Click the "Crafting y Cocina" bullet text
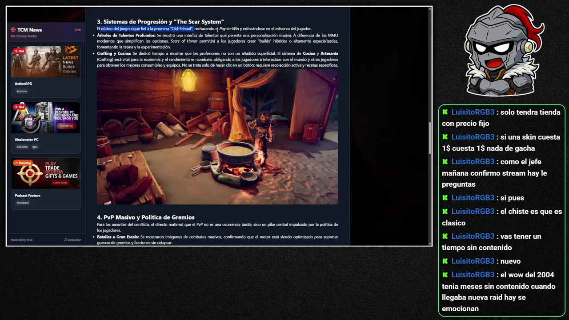Screen dimensions: 569x320 tap(217, 59)
